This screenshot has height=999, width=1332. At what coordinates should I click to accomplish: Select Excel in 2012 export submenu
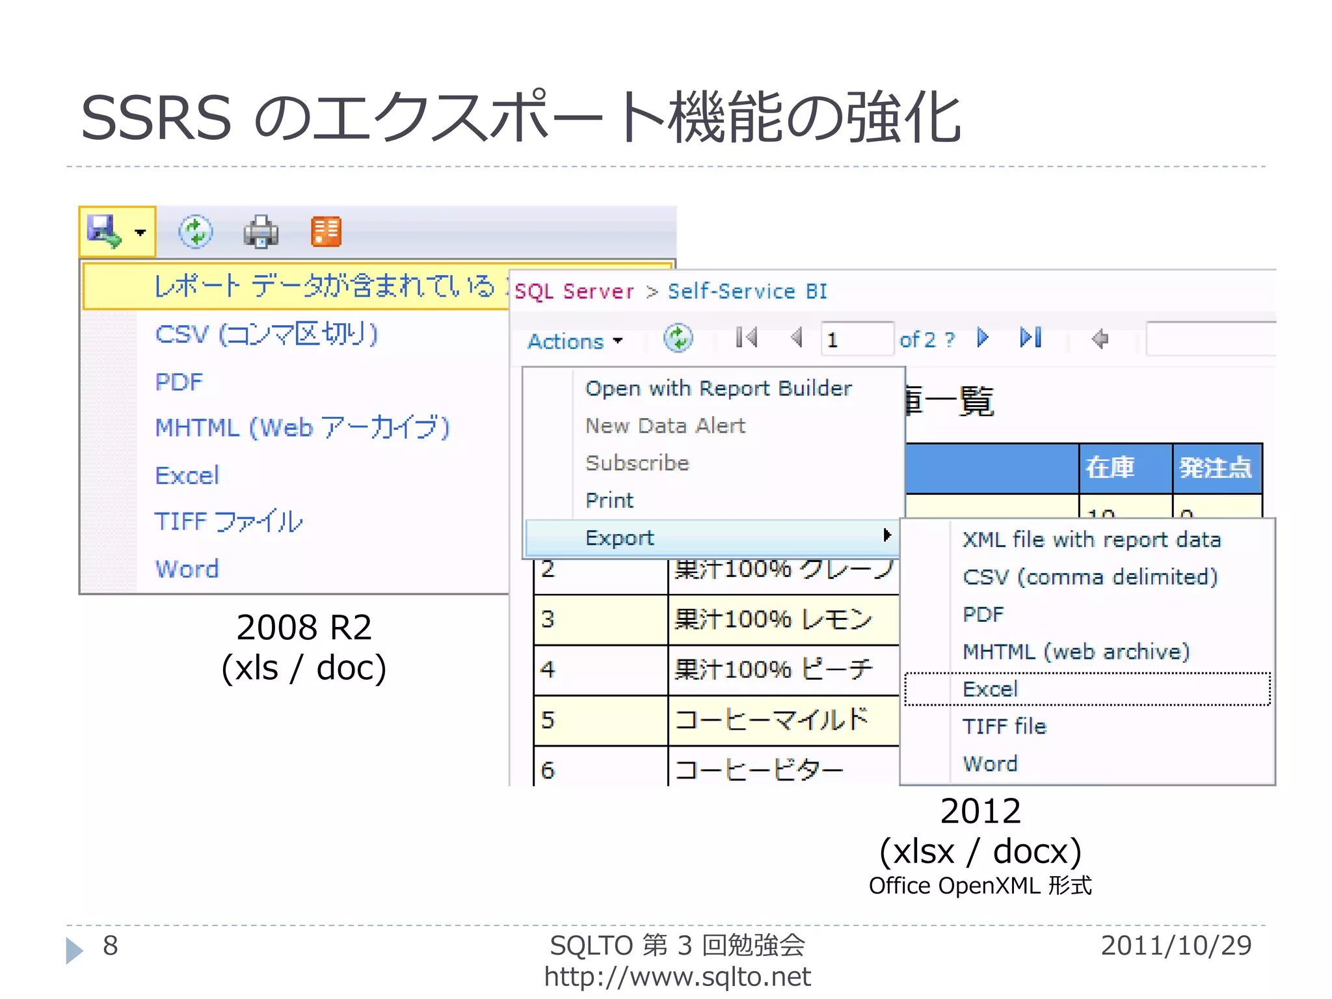(x=1087, y=689)
